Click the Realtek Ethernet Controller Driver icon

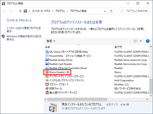[x=47, y=68]
